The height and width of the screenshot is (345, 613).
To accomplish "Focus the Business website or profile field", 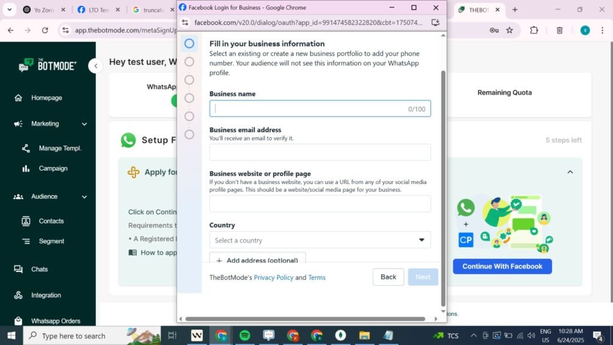I will click(x=320, y=204).
